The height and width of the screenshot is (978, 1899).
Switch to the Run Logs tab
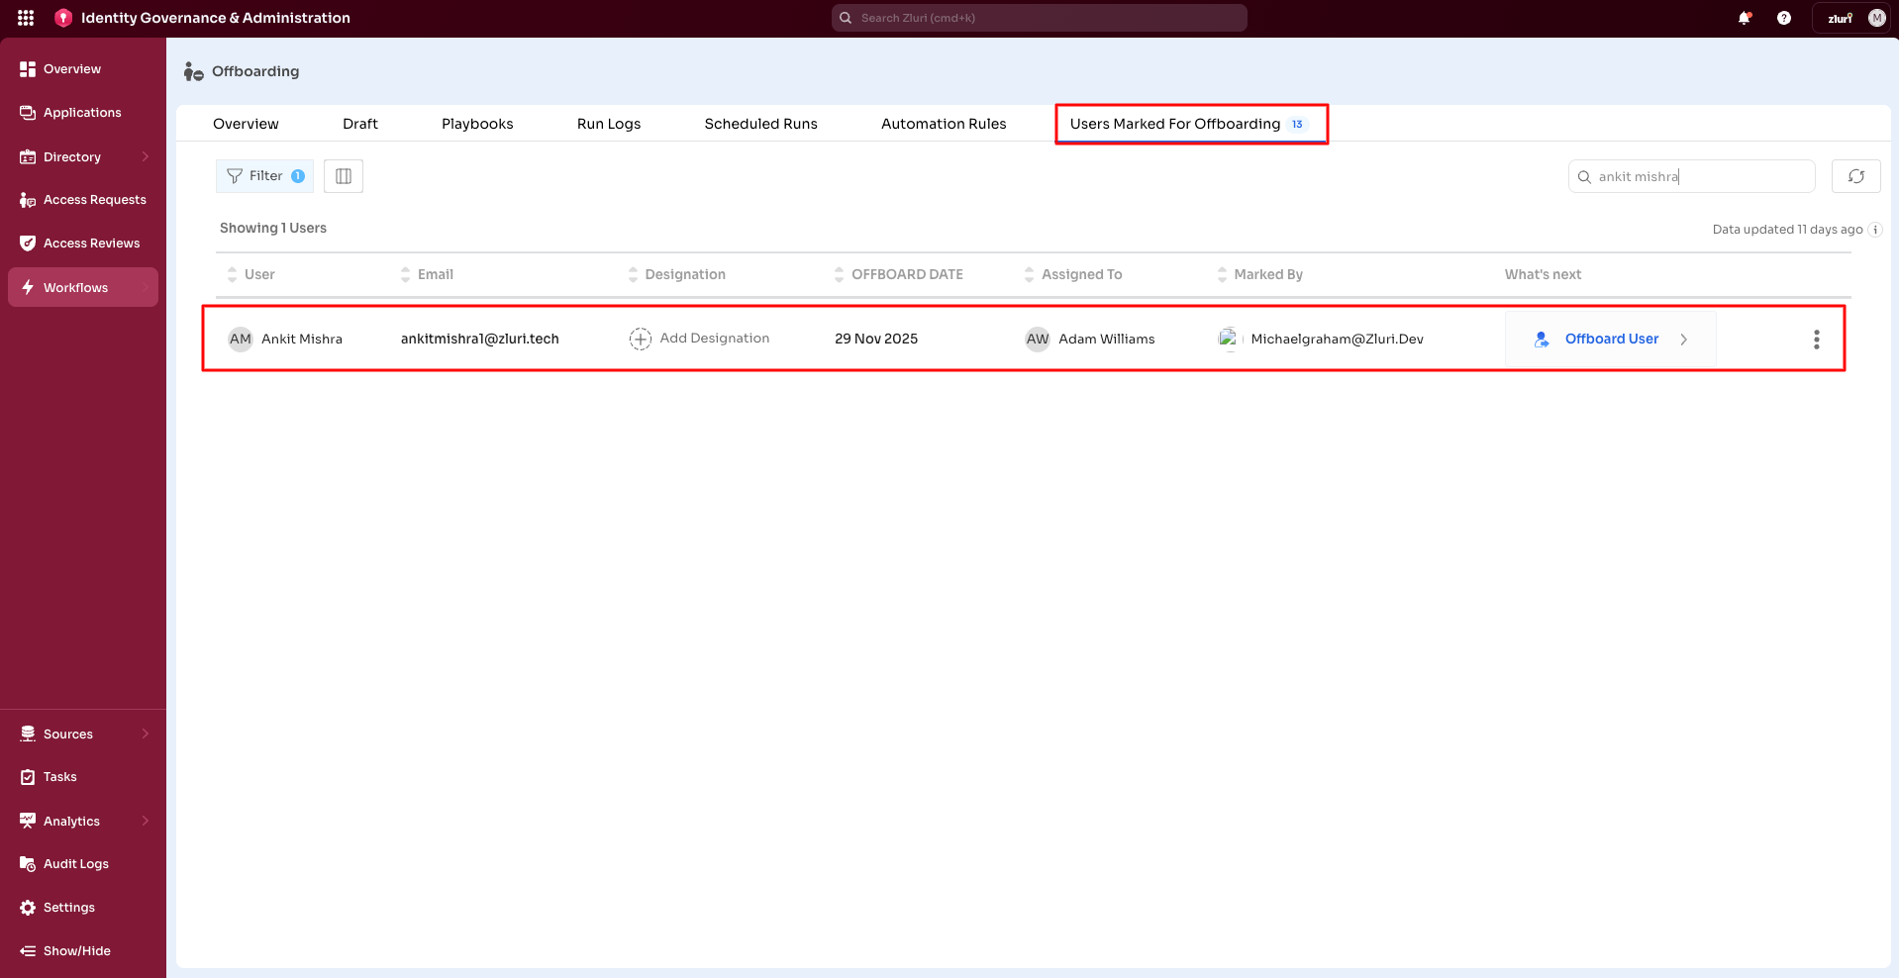point(609,124)
